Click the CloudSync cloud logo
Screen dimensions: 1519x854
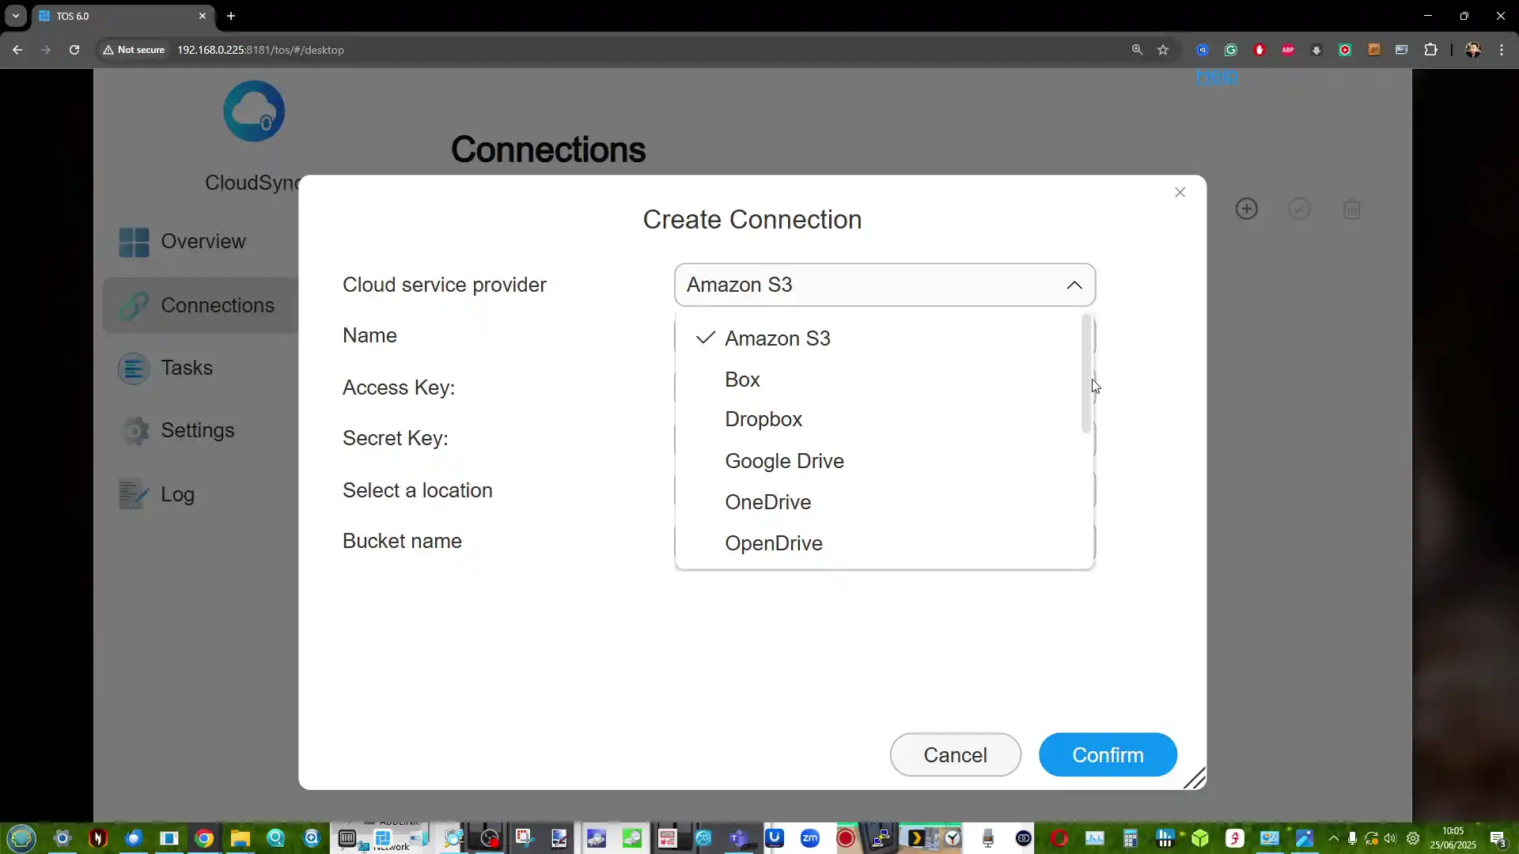[x=254, y=111]
